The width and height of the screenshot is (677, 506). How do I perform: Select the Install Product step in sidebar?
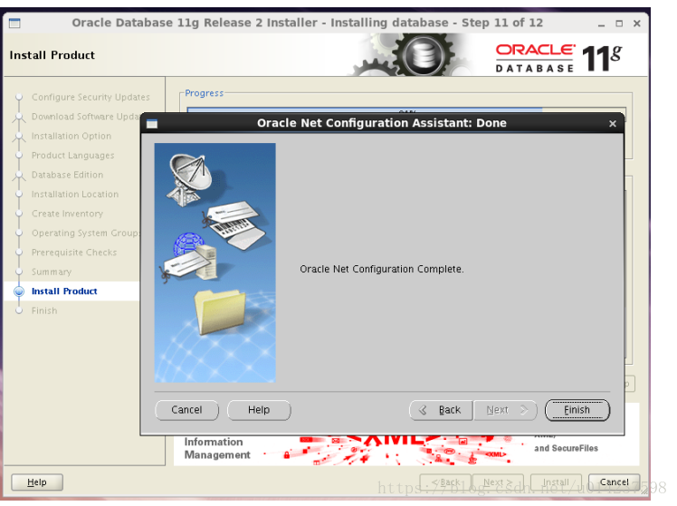point(64,291)
